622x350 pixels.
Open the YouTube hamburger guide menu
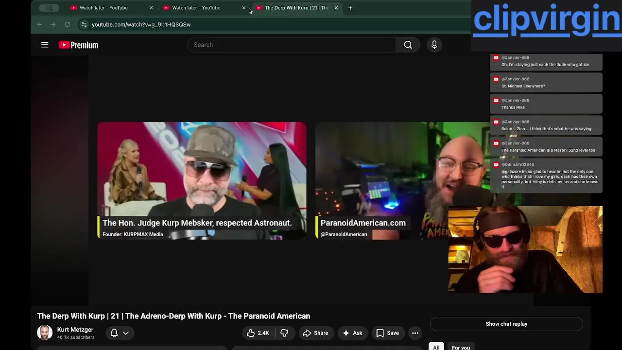(x=45, y=45)
